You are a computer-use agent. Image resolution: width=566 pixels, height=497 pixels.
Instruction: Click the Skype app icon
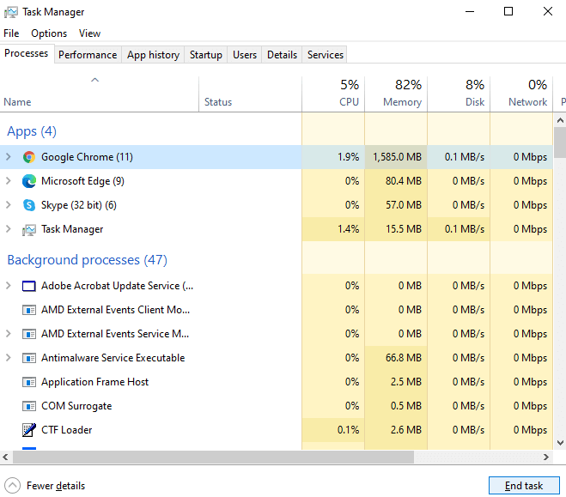click(x=29, y=205)
